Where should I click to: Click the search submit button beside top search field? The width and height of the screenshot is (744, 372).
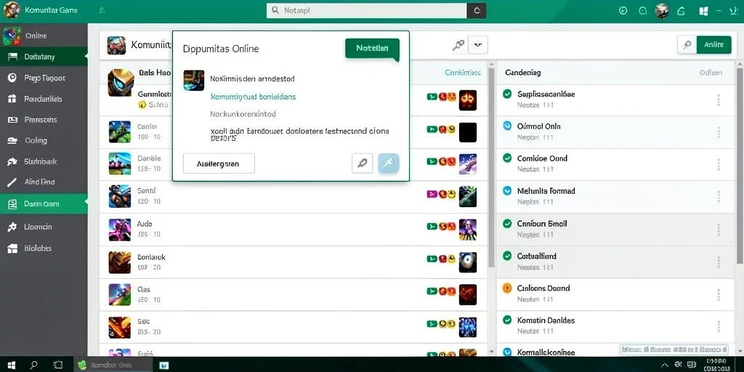click(x=477, y=10)
